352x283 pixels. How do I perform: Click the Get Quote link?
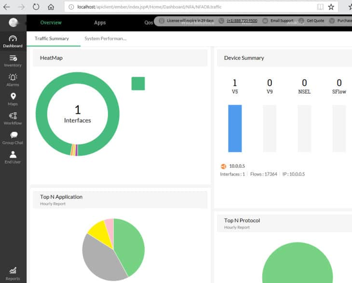[315, 21]
